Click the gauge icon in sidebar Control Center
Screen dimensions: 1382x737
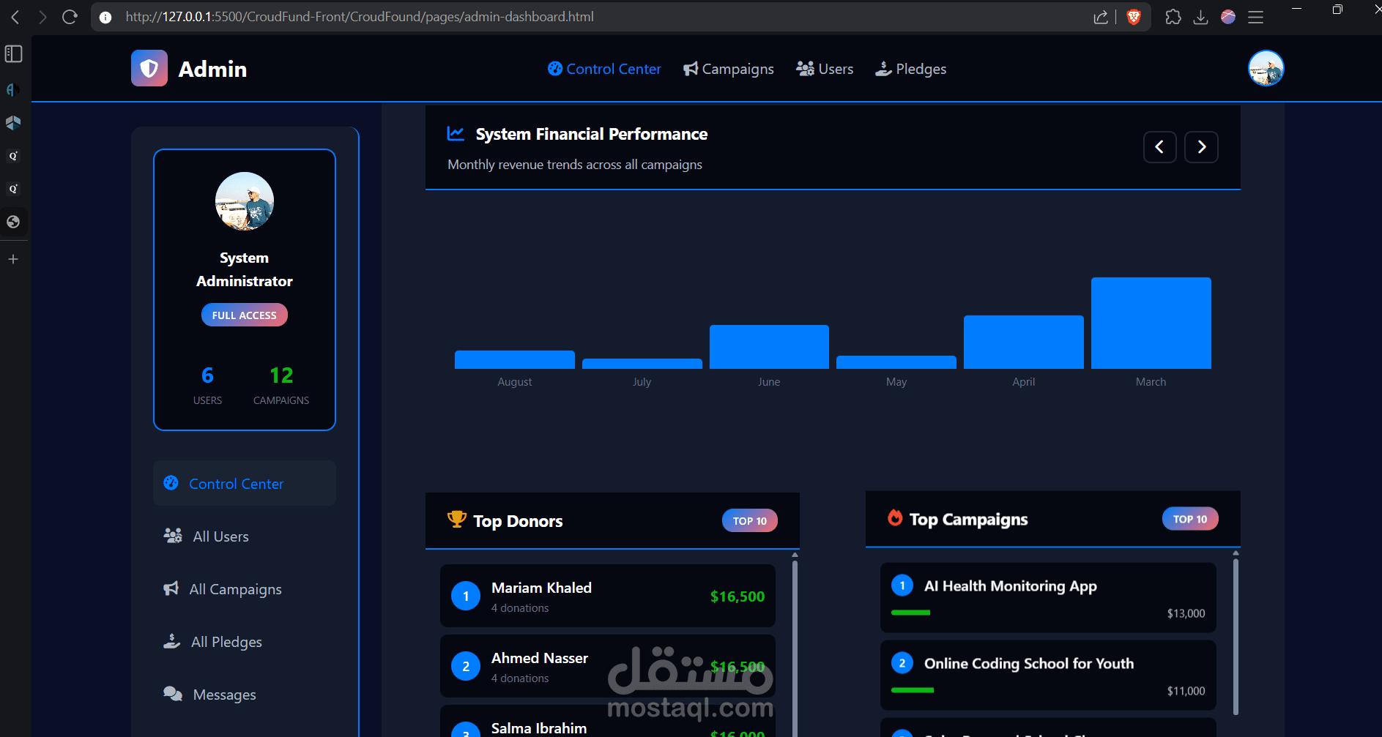171,483
